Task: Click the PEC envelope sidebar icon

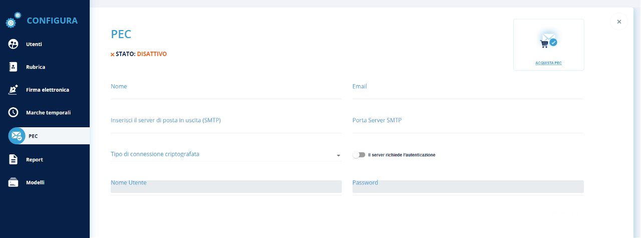Action: point(17,136)
